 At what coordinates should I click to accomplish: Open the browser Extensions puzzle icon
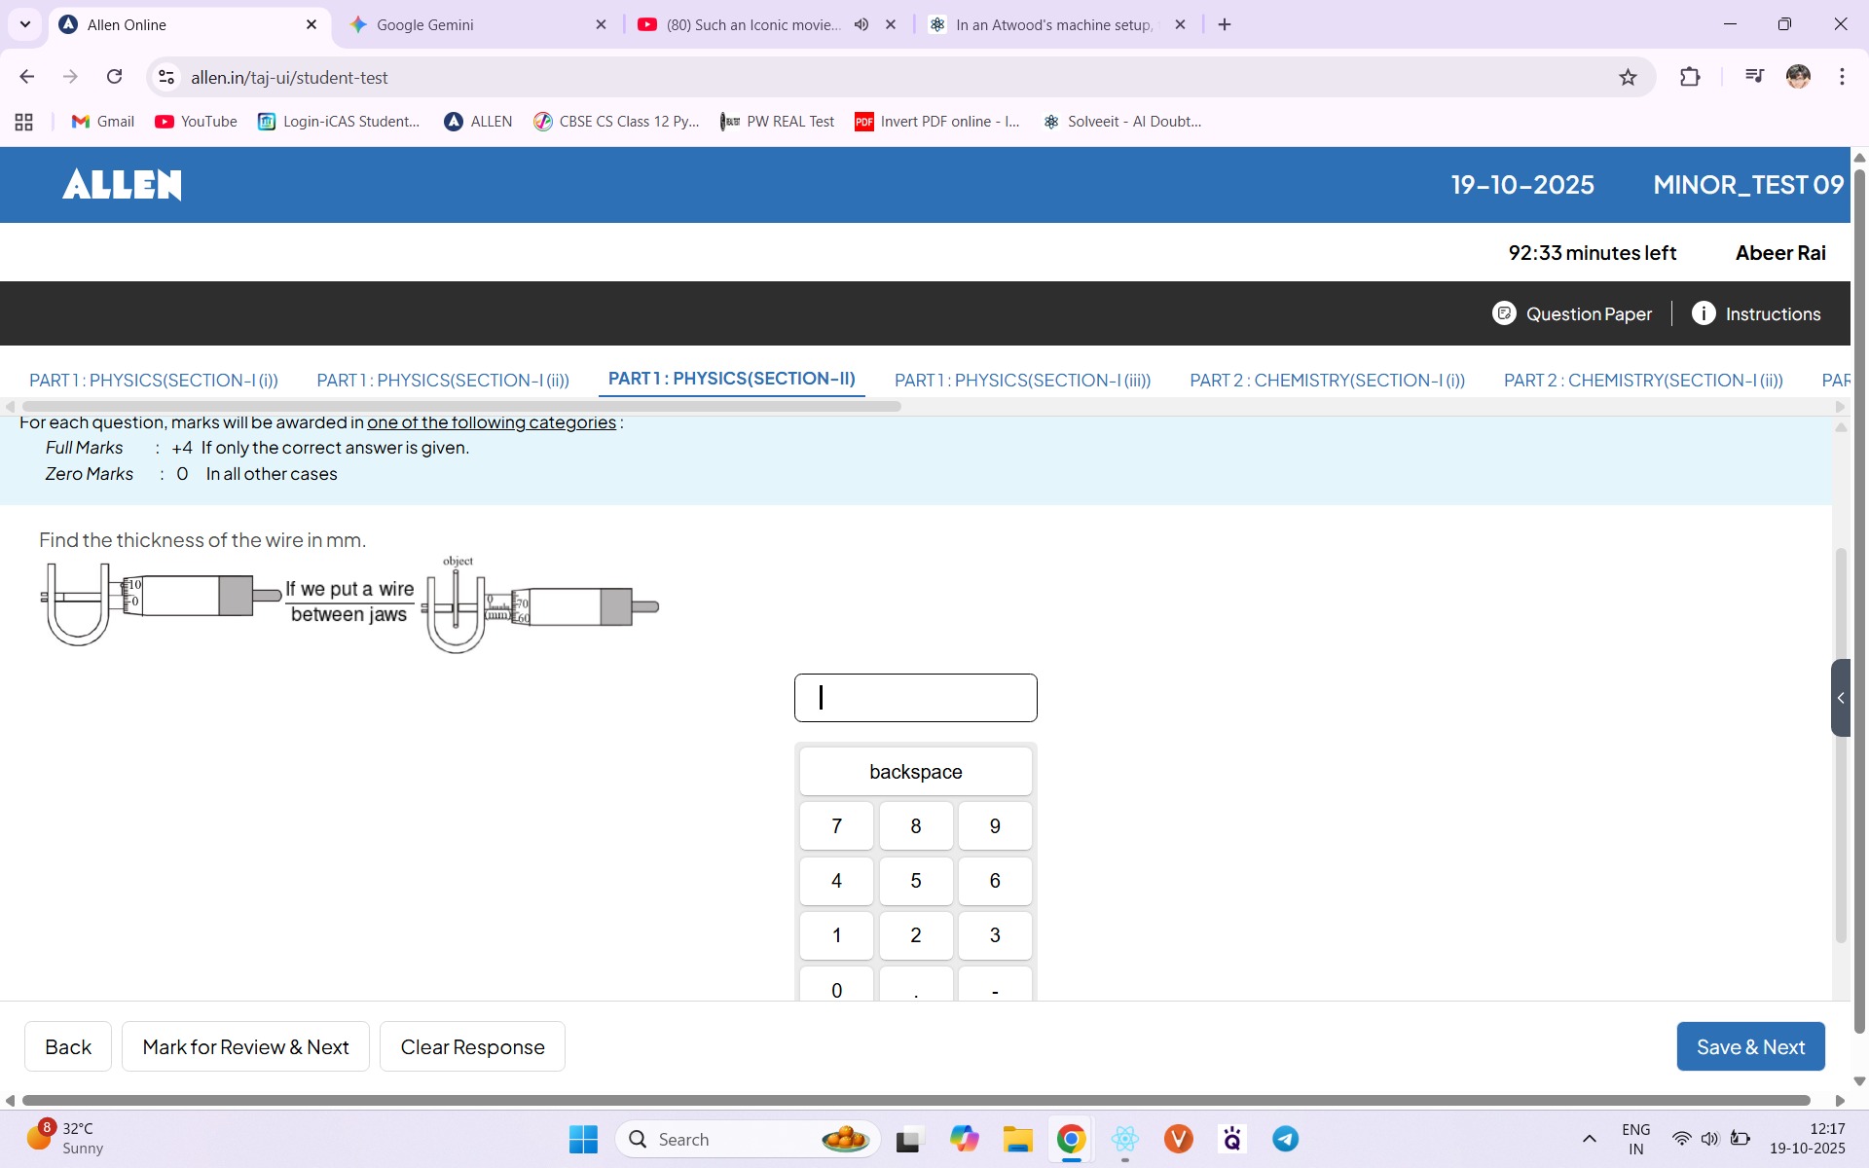(1690, 77)
